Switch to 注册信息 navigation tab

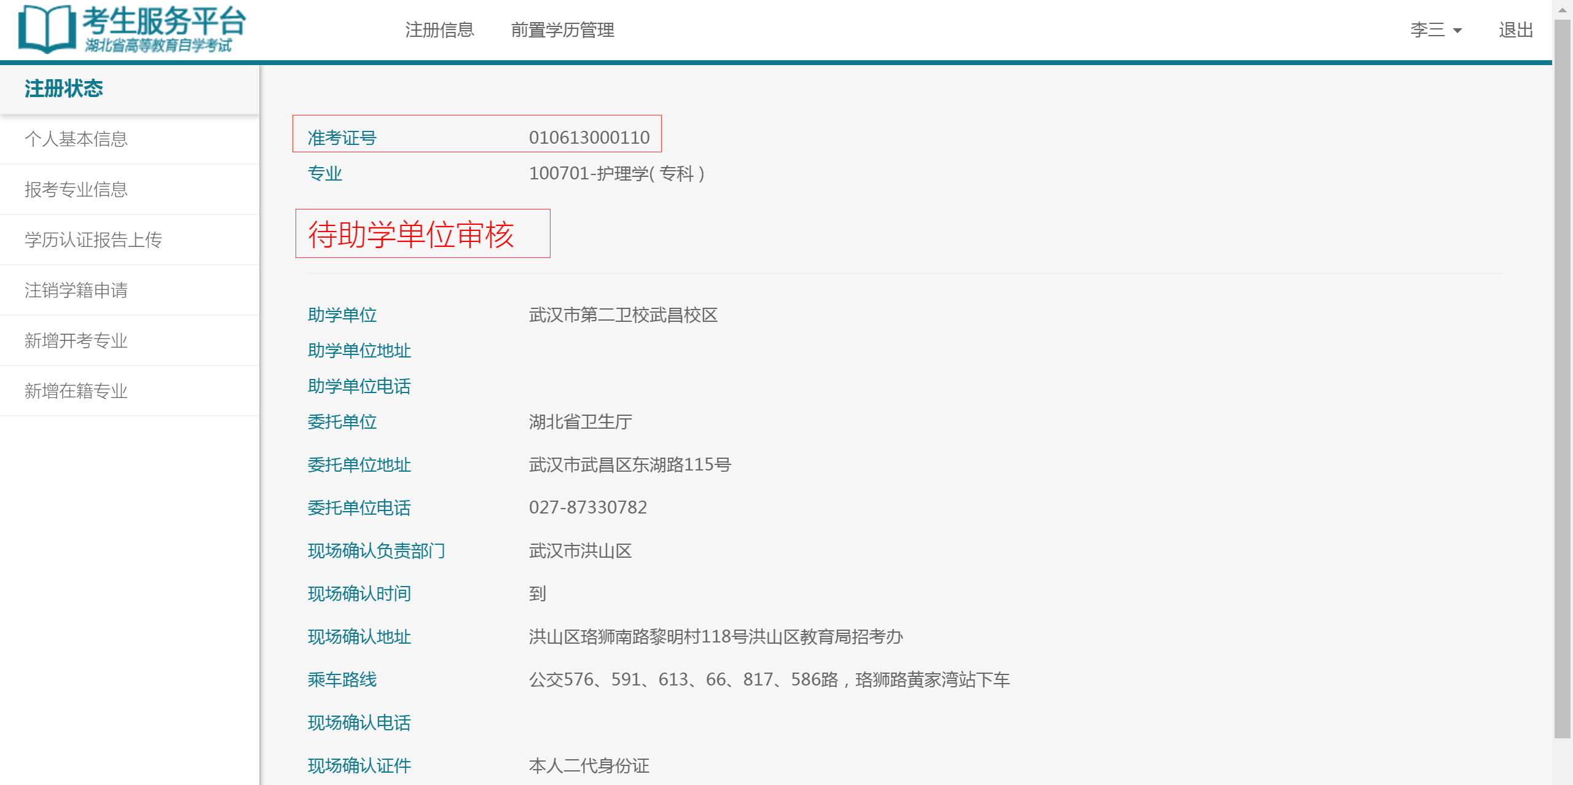[x=439, y=29]
